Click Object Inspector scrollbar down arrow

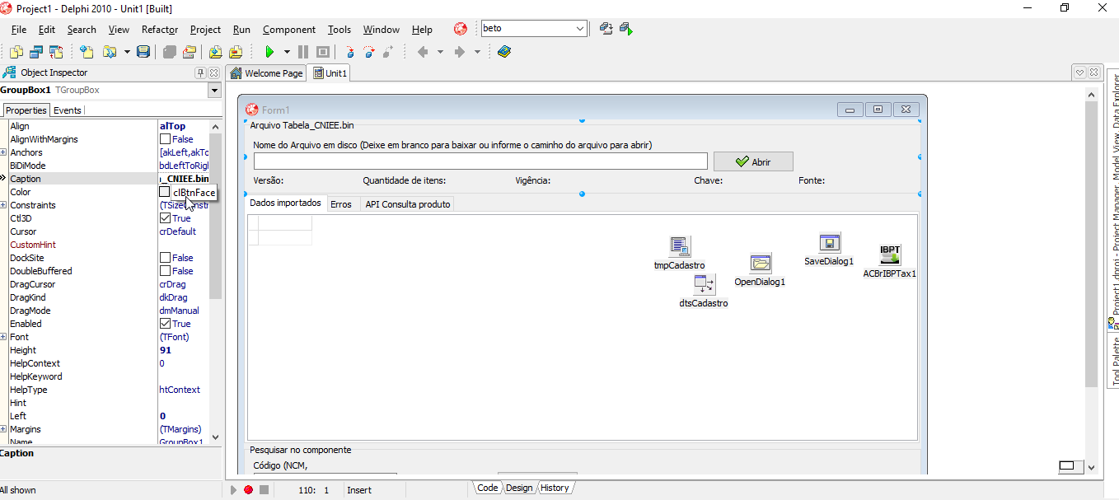tap(216, 437)
